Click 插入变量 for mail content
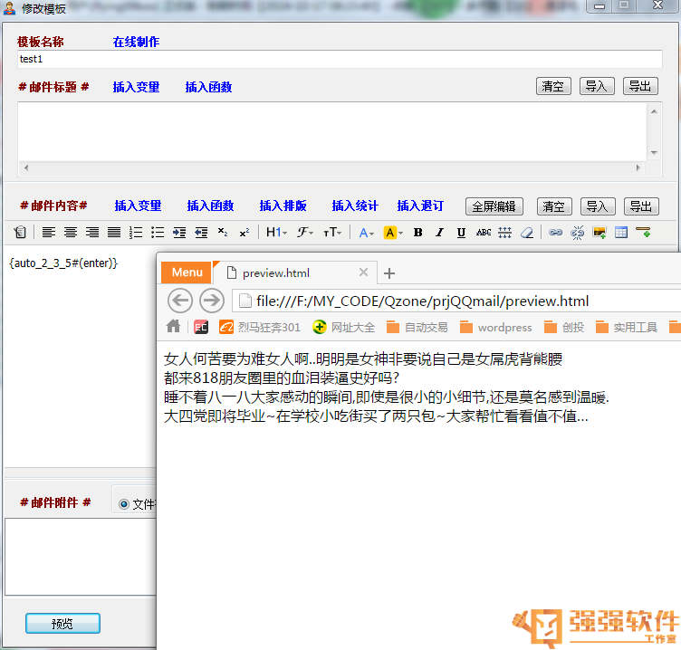 (x=138, y=206)
